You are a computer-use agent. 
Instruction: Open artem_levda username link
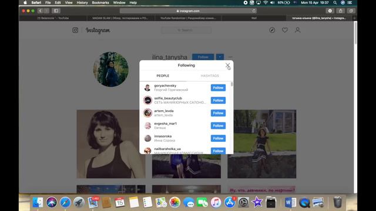point(164,111)
